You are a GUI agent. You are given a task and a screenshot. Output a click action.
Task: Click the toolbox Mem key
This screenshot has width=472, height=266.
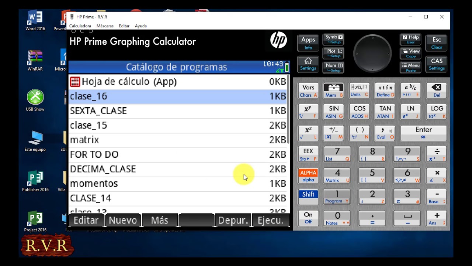[334, 91]
